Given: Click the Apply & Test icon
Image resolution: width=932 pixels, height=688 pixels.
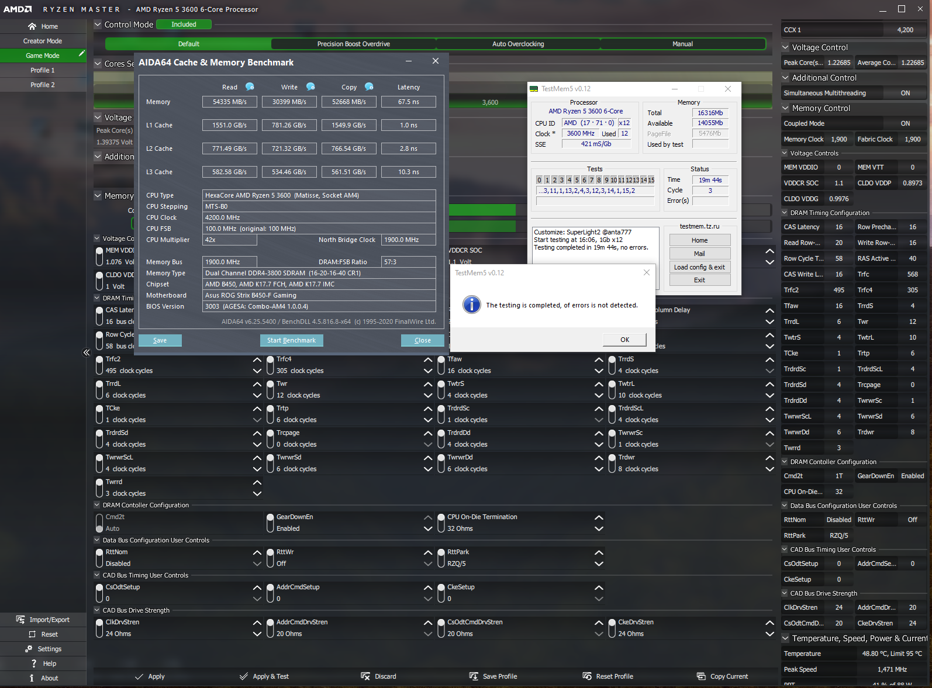Looking at the screenshot, I should 244,676.
